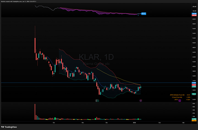
Task: Click the teal 28.36 lower band label
Action: tap(194, 94)
